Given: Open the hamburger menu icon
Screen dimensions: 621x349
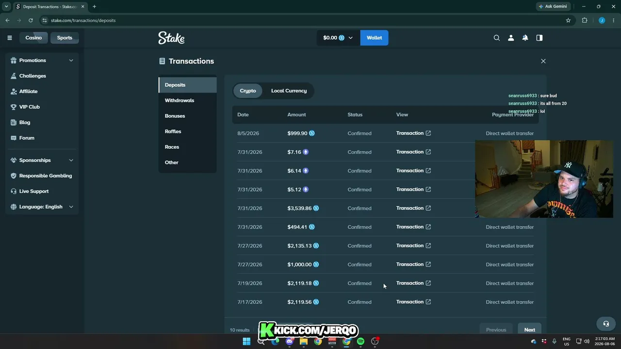Looking at the screenshot, I should tap(9, 38).
